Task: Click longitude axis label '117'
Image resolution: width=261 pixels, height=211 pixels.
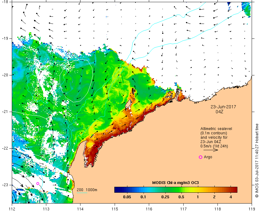Action: (183, 209)
